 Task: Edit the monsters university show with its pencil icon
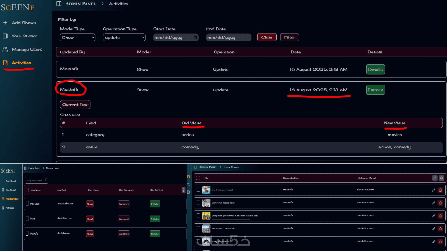pyautogui.click(x=434, y=229)
